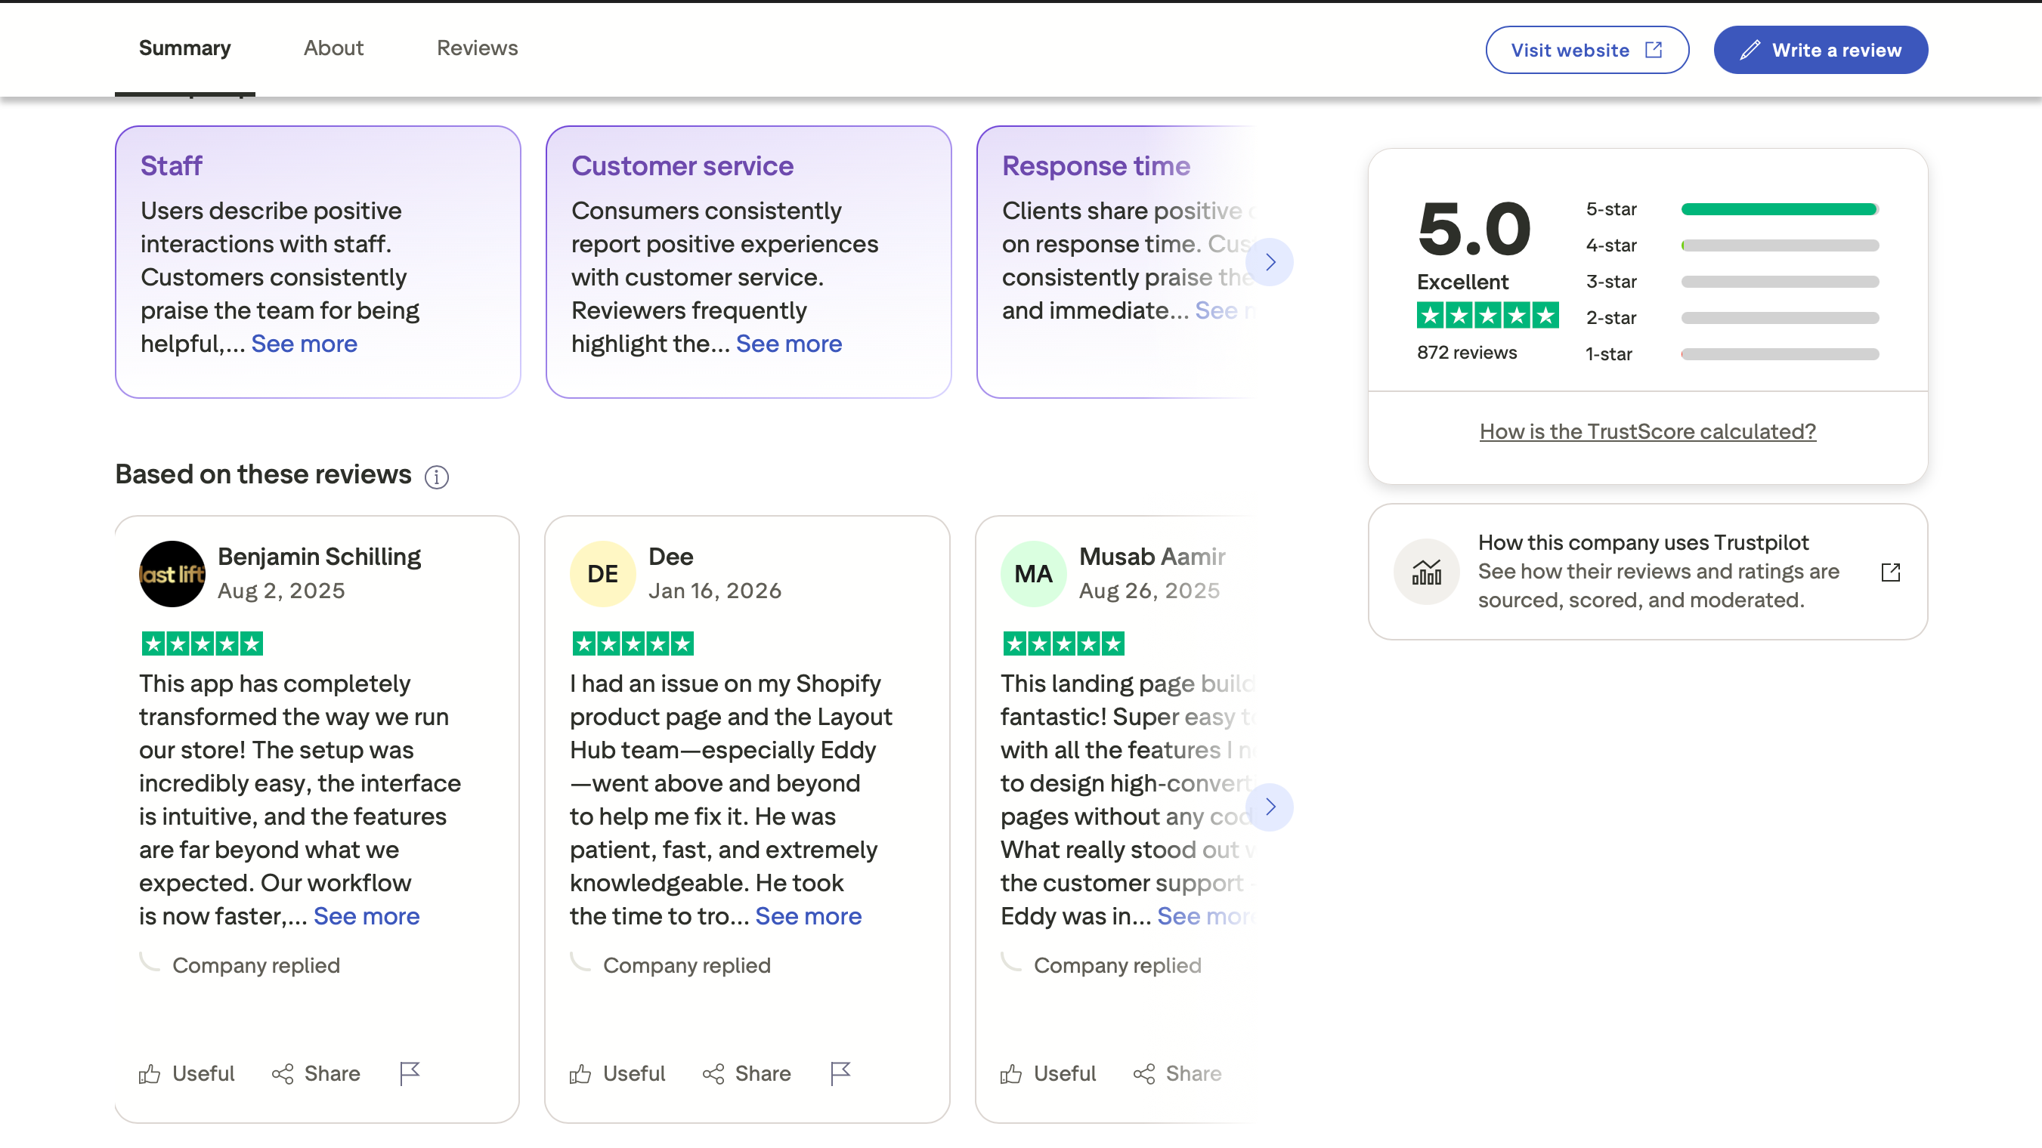Flag Dee's review with the flag icon

[840, 1072]
